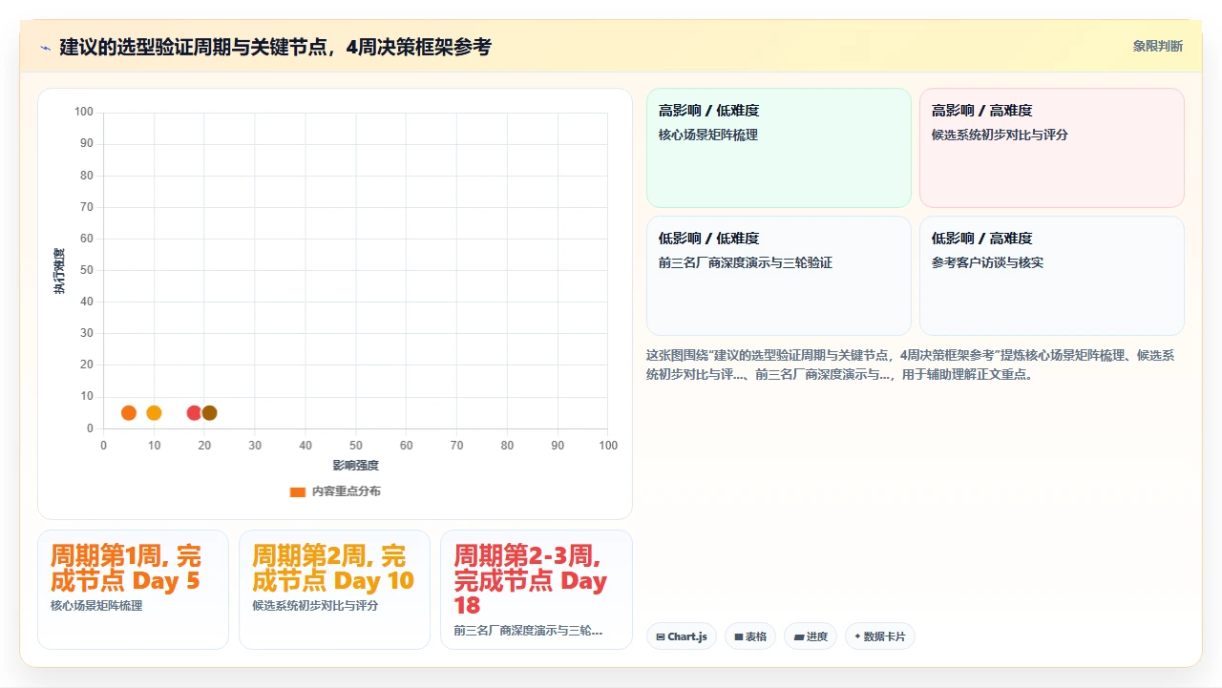Image resolution: width=1222 pixels, height=688 pixels.
Task: Select the brown scatter point at x=21
Action: coord(209,413)
